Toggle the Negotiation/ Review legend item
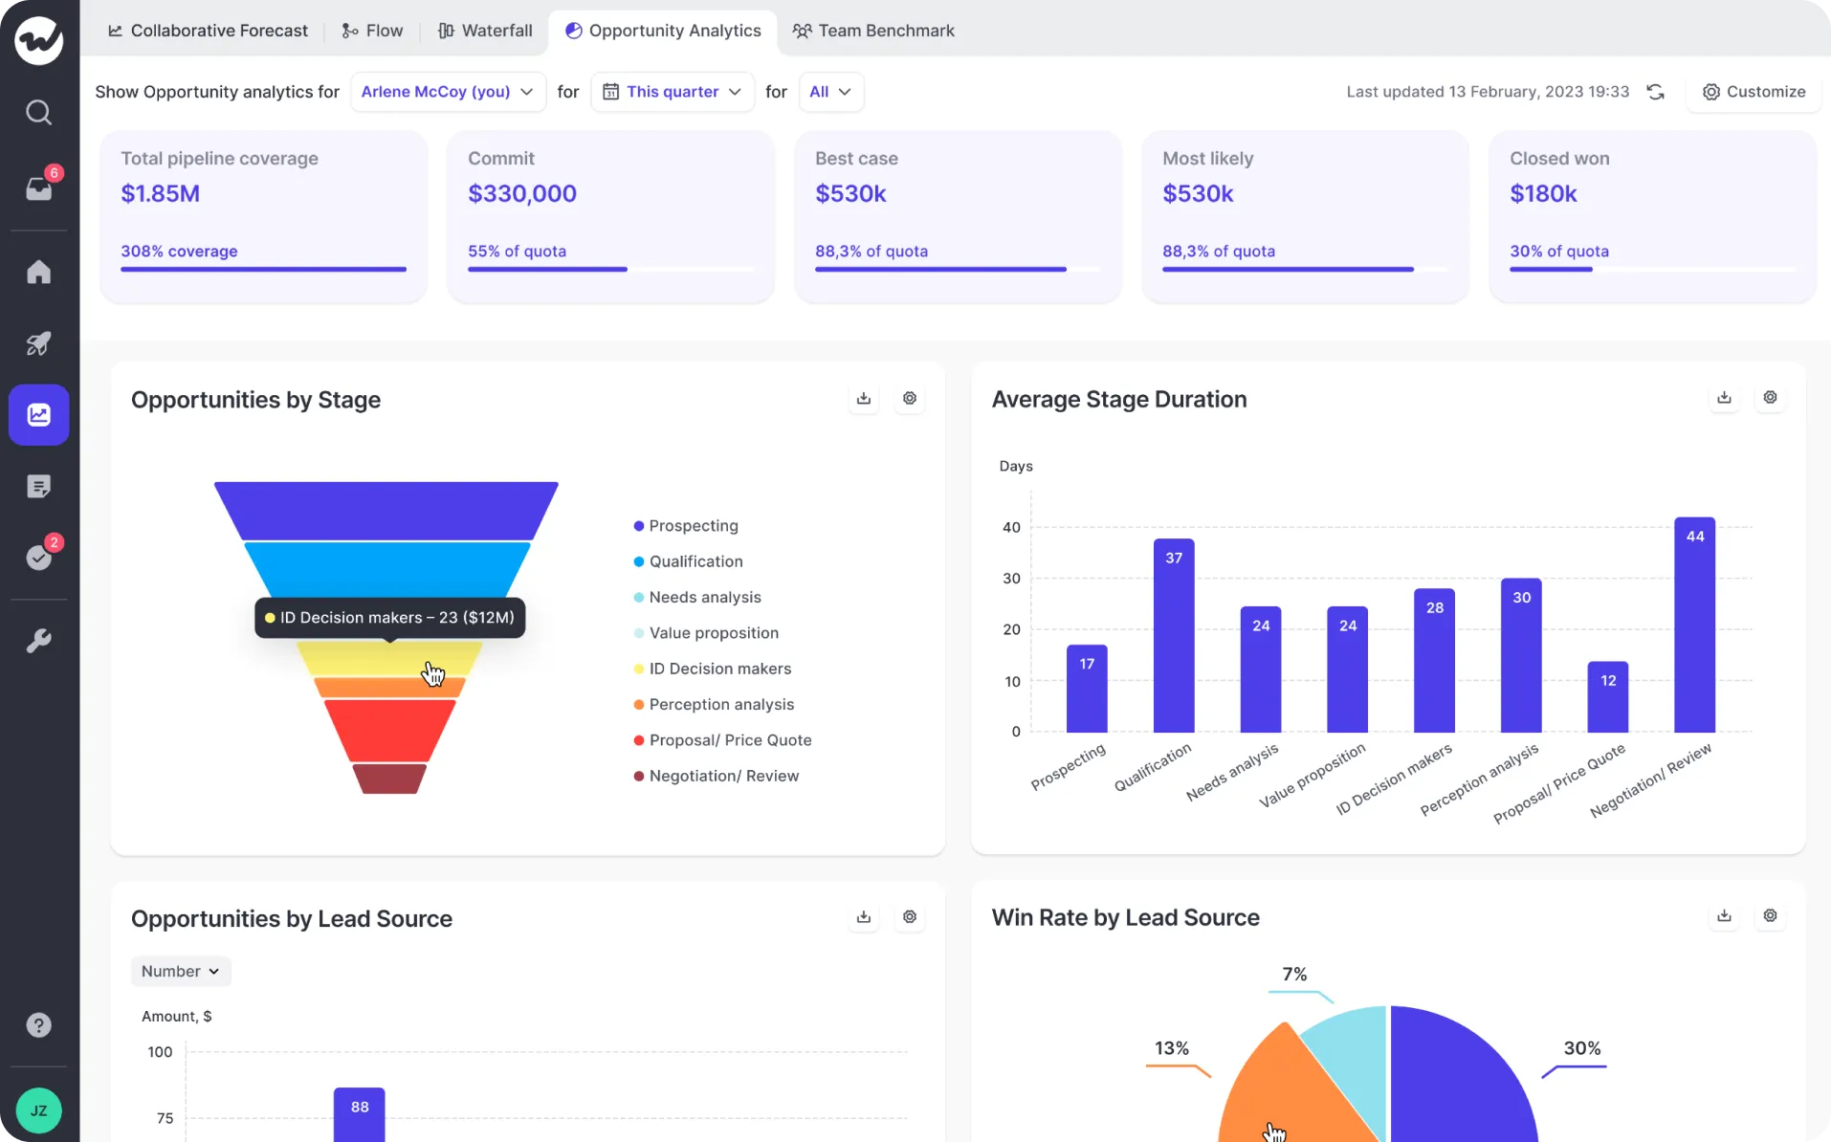Viewport: 1831px width, 1142px height. coord(723,776)
